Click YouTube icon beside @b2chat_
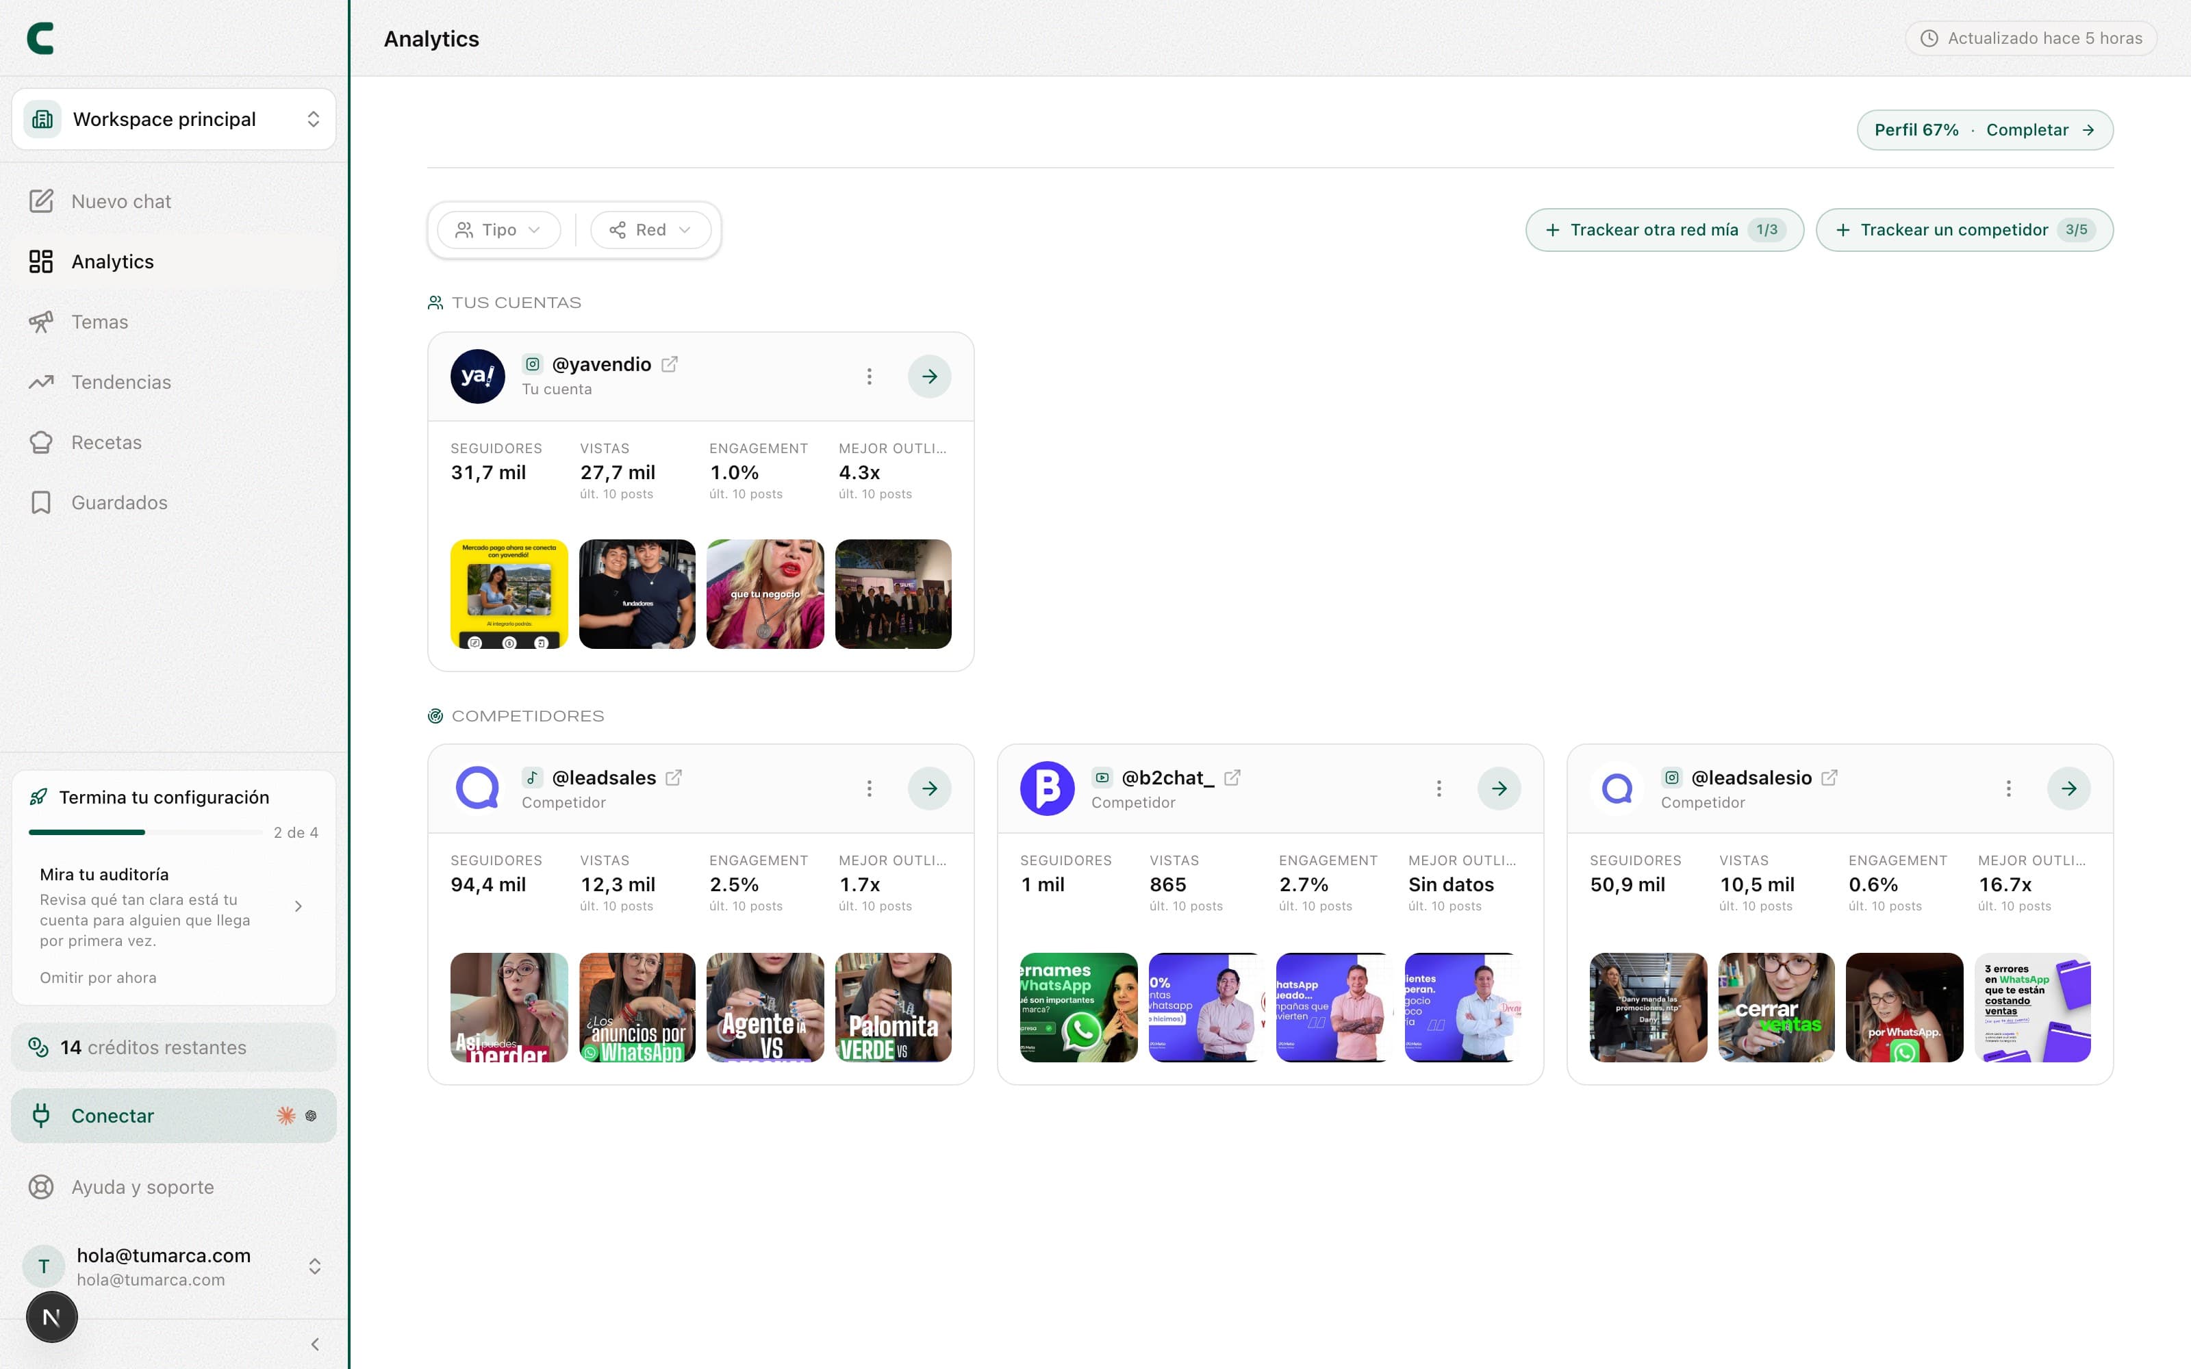 (x=1102, y=778)
